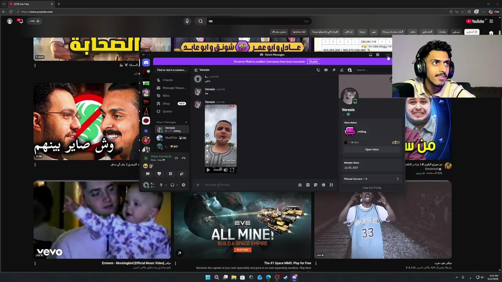The width and height of the screenshot is (502, 282).
Task: Voice search microphone on YouTube
Action: coord(187,21)
